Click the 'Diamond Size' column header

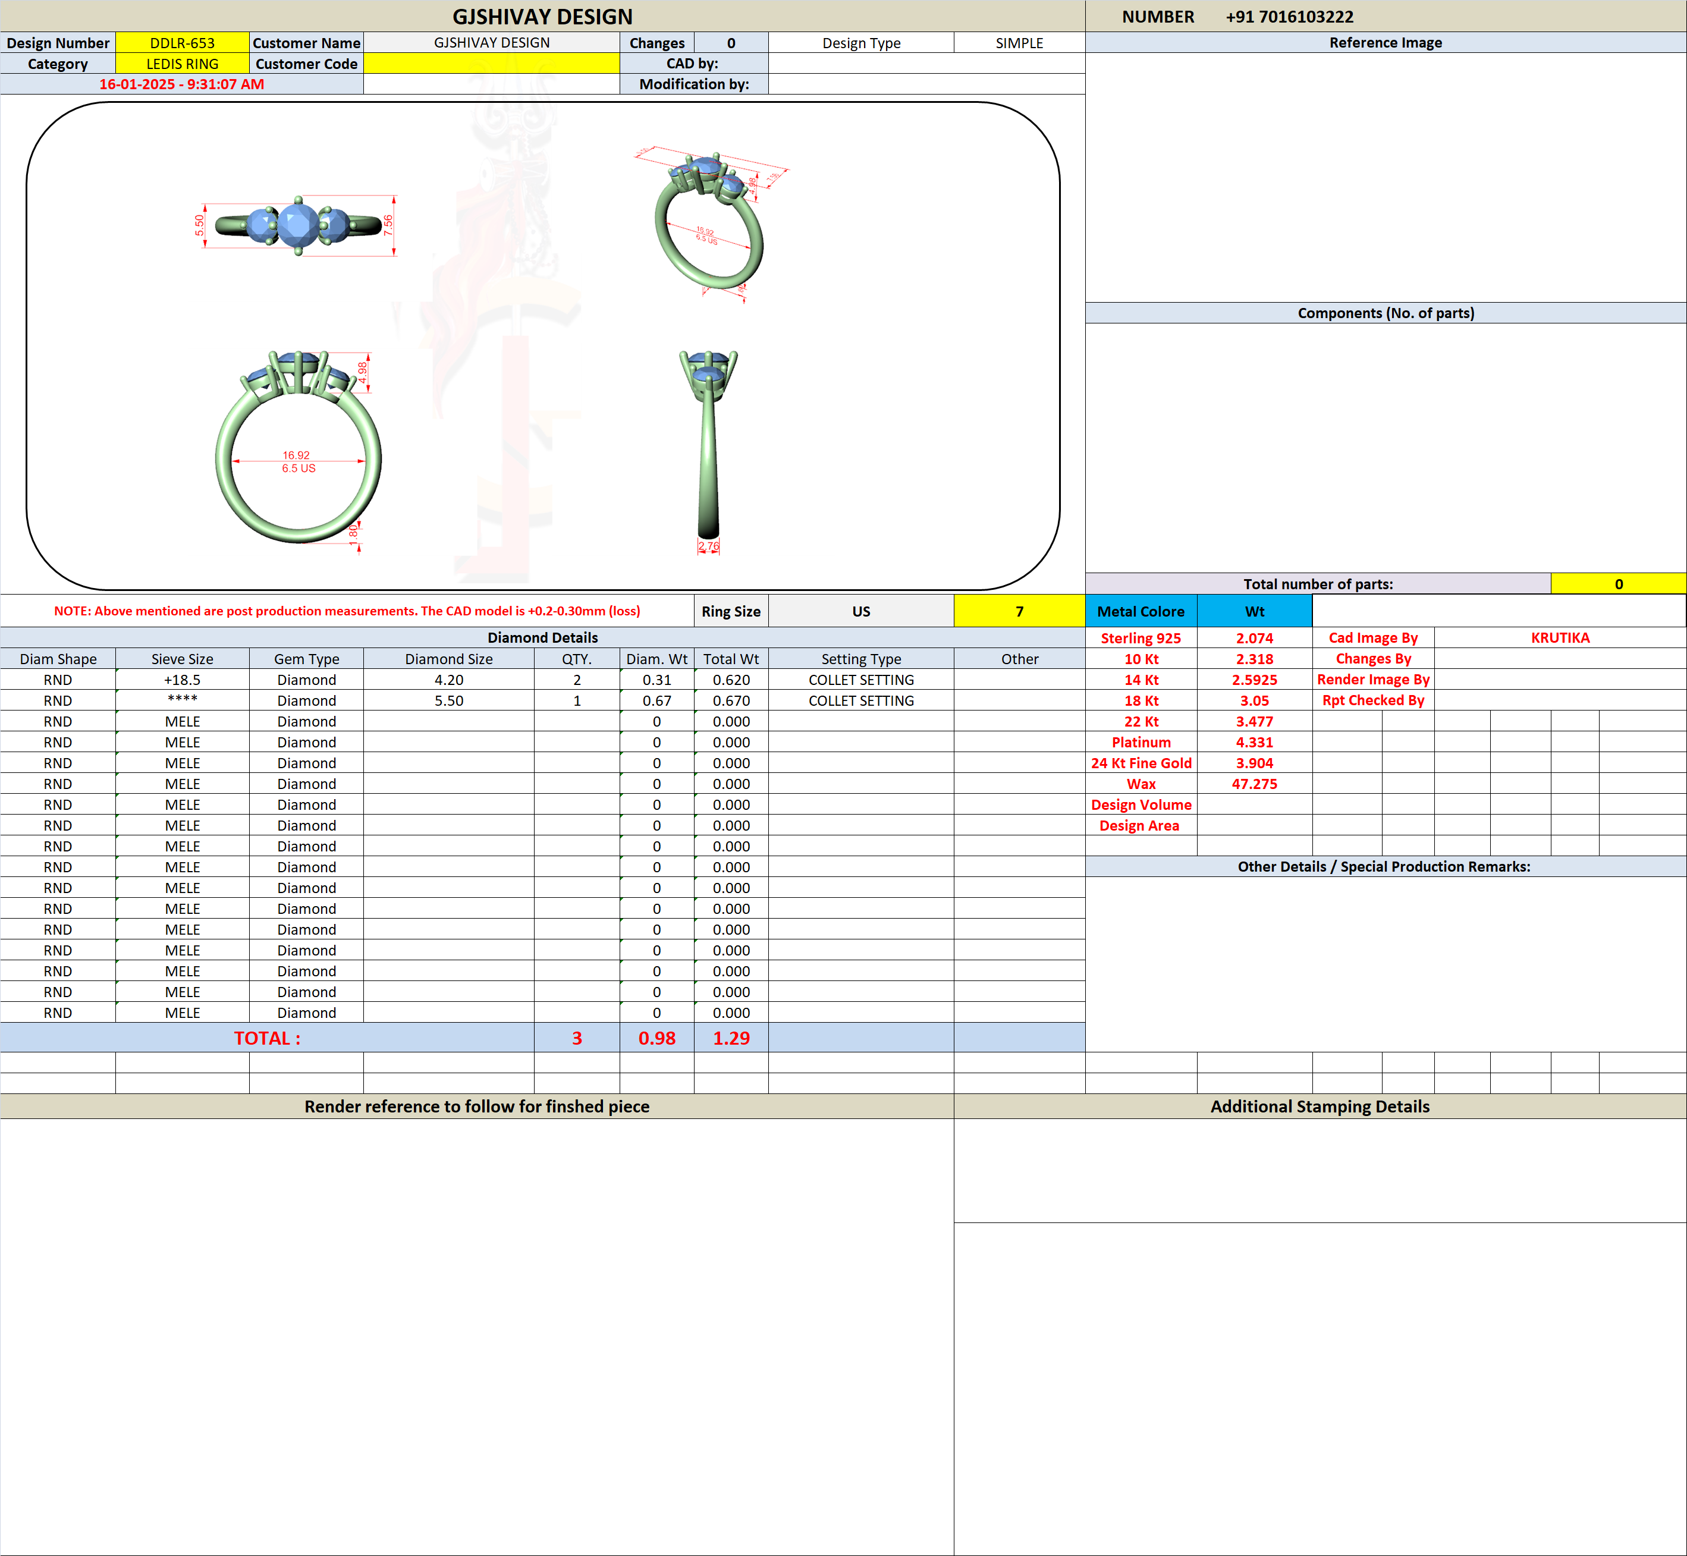(x=449, y=659)
